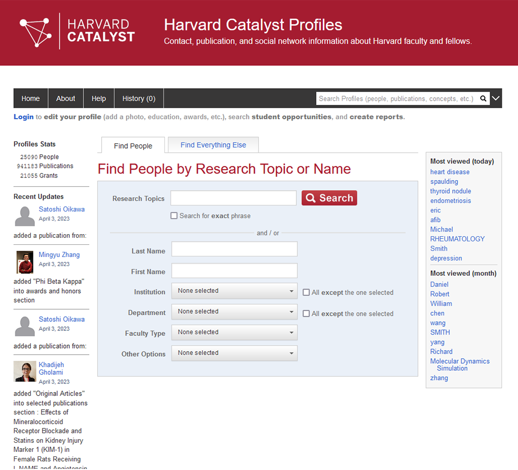Click Mingyu Zhang's profile photo
The width and height of the screenshot is (518, 470).
click(24, 262)
